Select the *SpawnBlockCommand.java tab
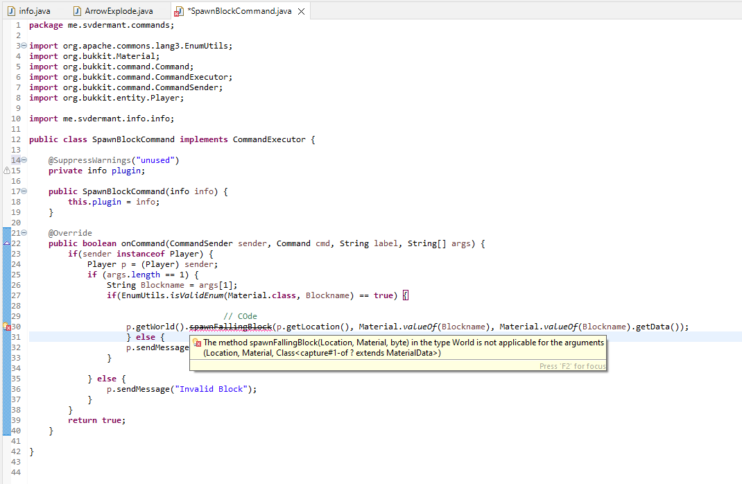The height and width of the screenshot is (484, 742). tap(239, 11)
